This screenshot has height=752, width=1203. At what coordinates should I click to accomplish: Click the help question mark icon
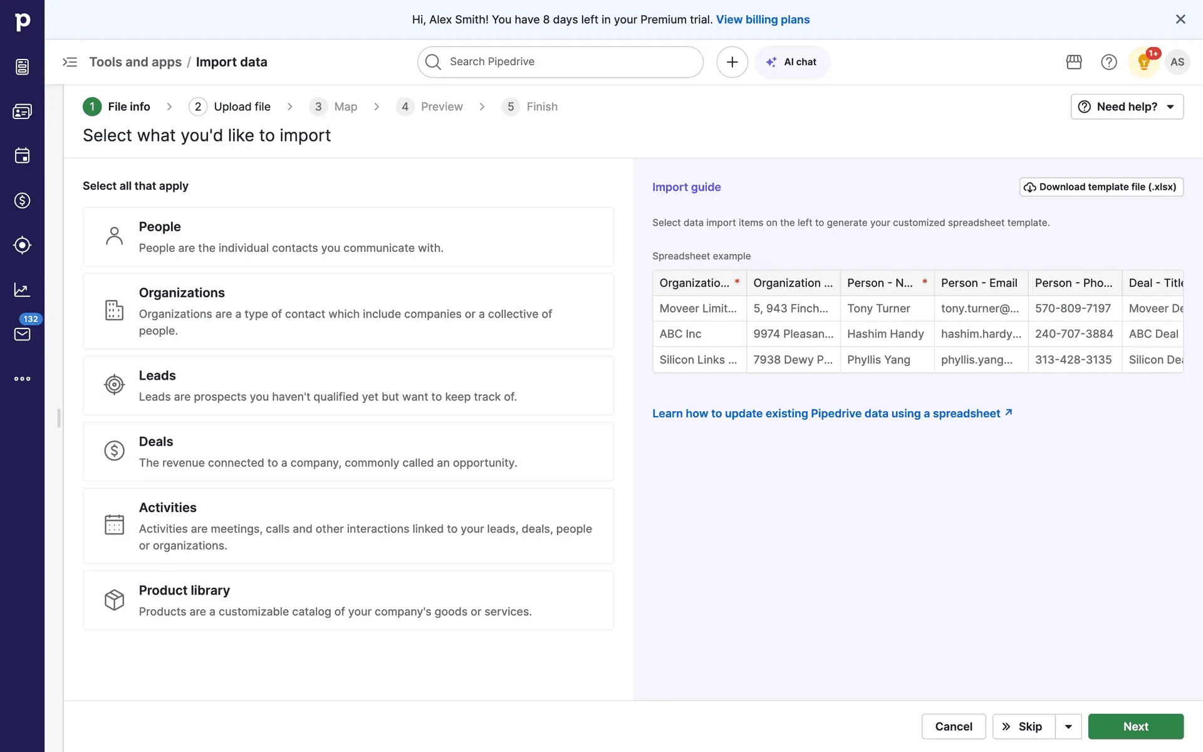point(1108,62)
